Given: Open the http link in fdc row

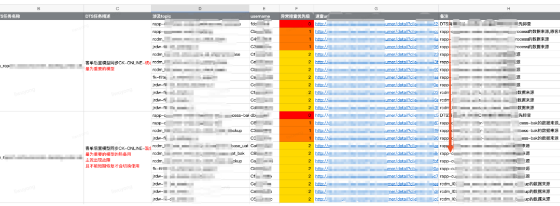Looking at the screenshot, I should [377, 24].
